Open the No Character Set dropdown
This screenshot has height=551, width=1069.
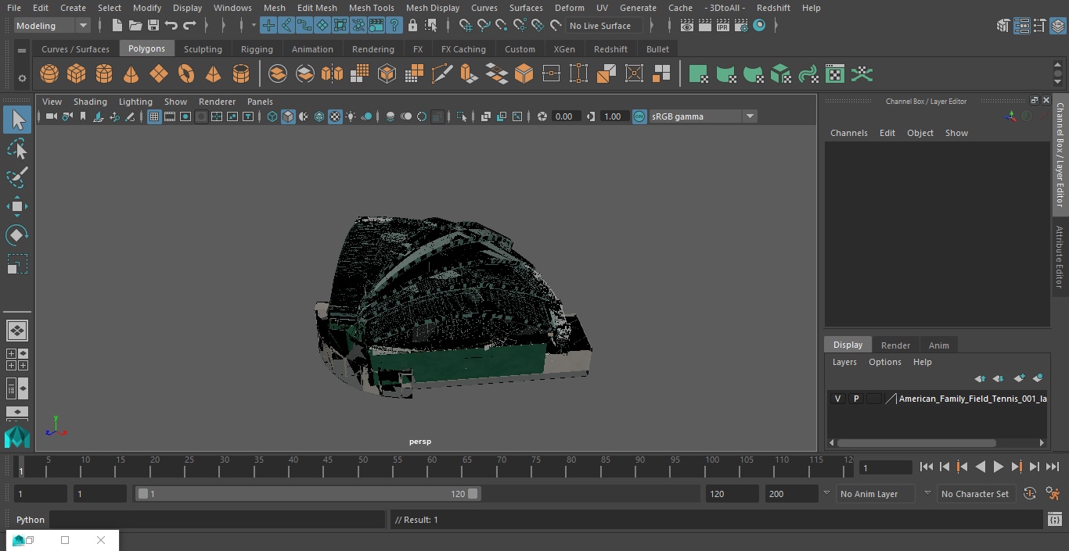point(977,494)
